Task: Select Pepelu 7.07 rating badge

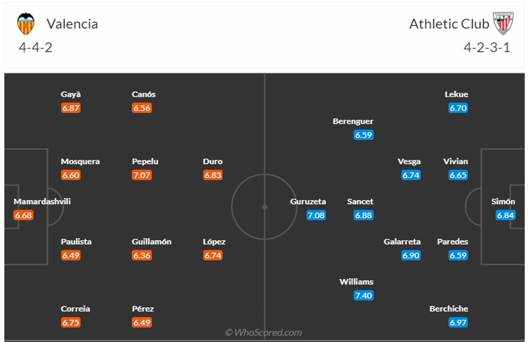Action: pyautogui.click(x=142, y=175)
